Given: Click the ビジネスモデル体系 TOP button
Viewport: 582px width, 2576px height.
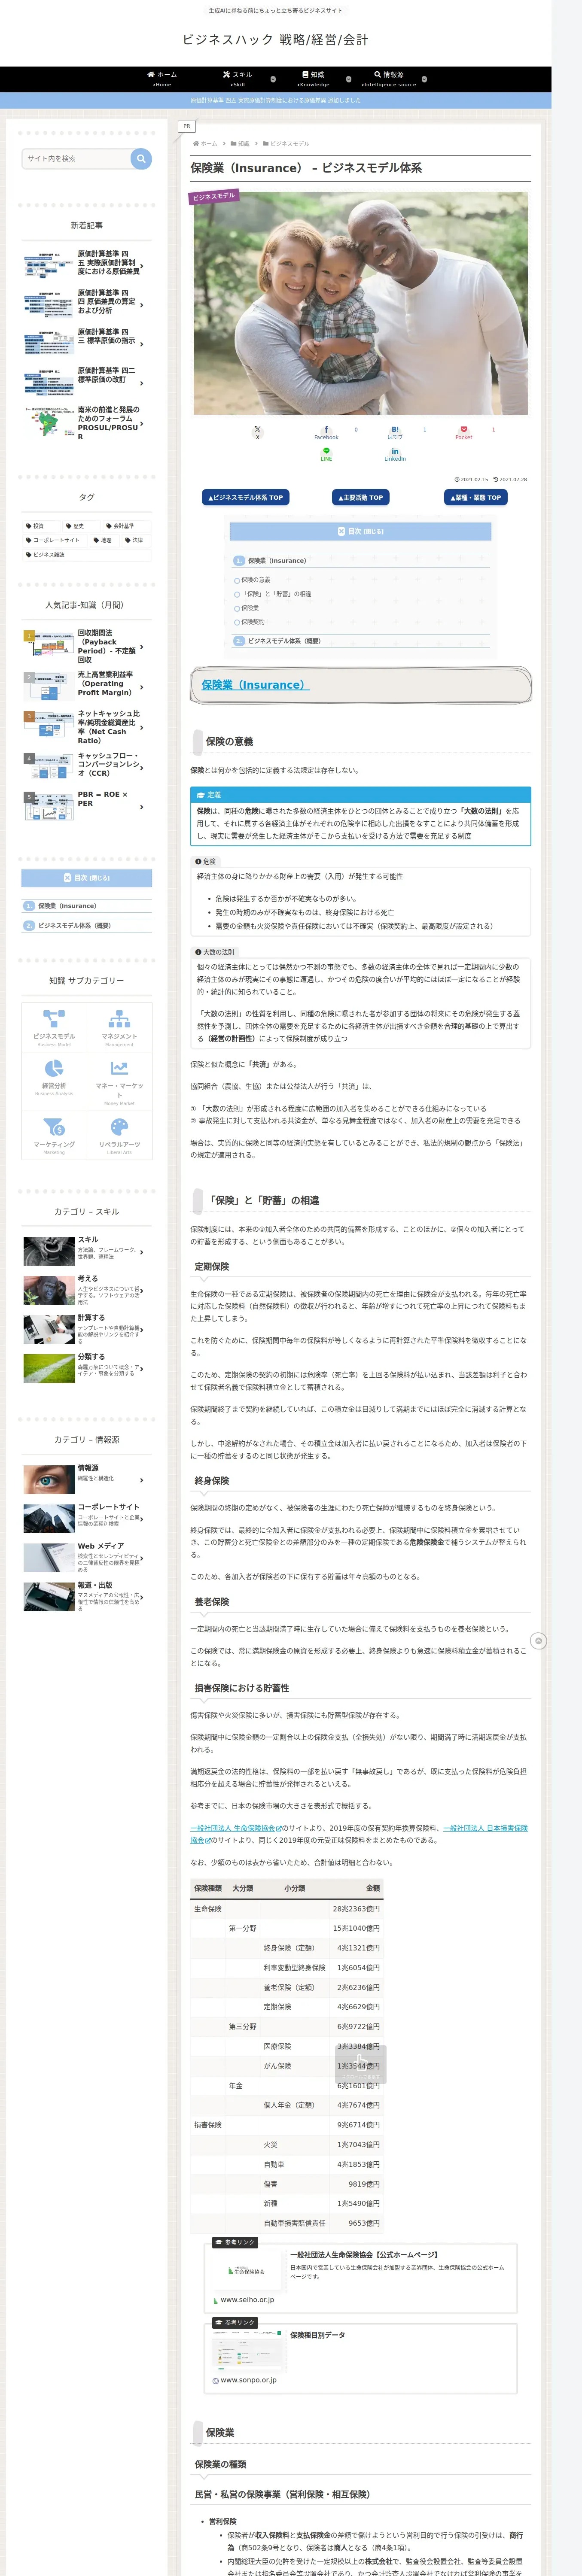Looking at the screenshot, I should (246, 497).
